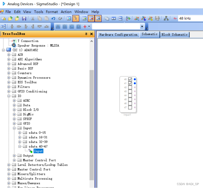This screenshot has width=203, height=188.
Task: Click the New Project icon
Action: [x=4, y=18]
